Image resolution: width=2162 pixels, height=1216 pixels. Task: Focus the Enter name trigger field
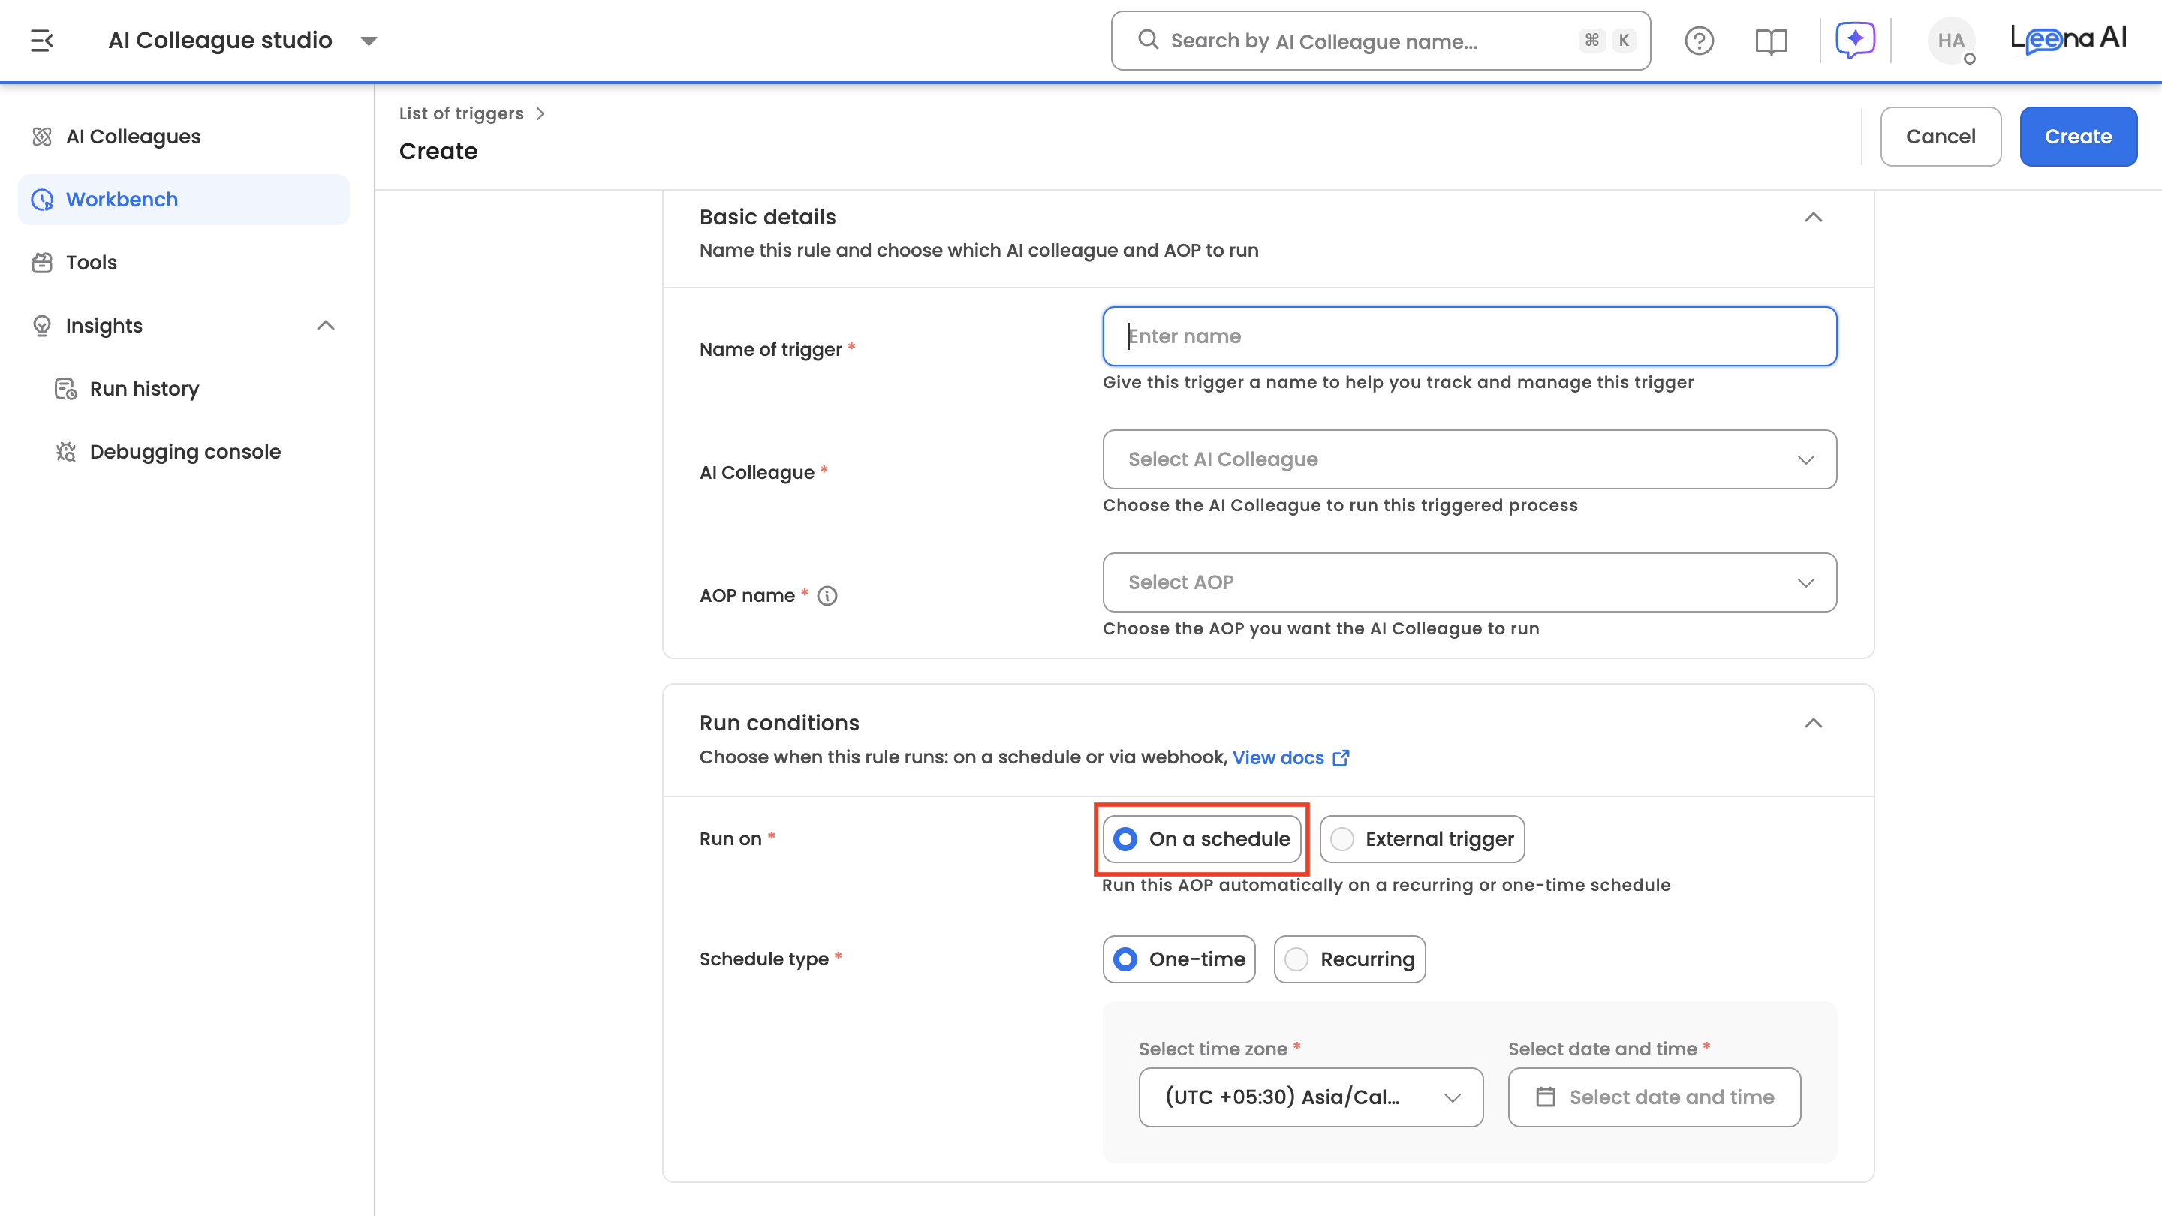[x=1470, y=336]
